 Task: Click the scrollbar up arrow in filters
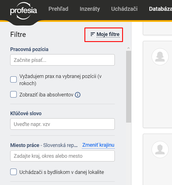click(x=129, y=48)
